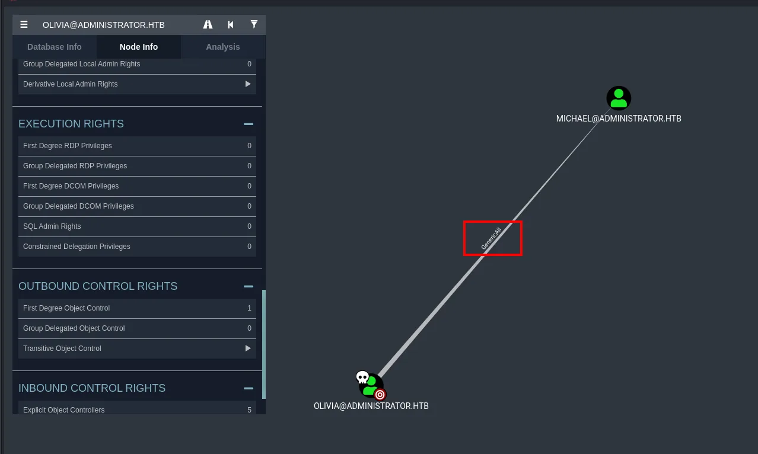Switch to the Analysis tab
Image resolution: width=758 pixels, height=454 pixels.
pos(223,47)
